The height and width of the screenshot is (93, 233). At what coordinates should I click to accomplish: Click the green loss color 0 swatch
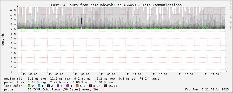click(x=29, y=86)
